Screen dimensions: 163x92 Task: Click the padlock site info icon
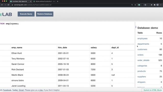coord(12,5)
